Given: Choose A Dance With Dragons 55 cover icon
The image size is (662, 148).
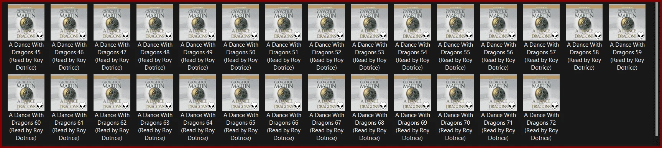Looking at the screenshot, I should point(455,22).
